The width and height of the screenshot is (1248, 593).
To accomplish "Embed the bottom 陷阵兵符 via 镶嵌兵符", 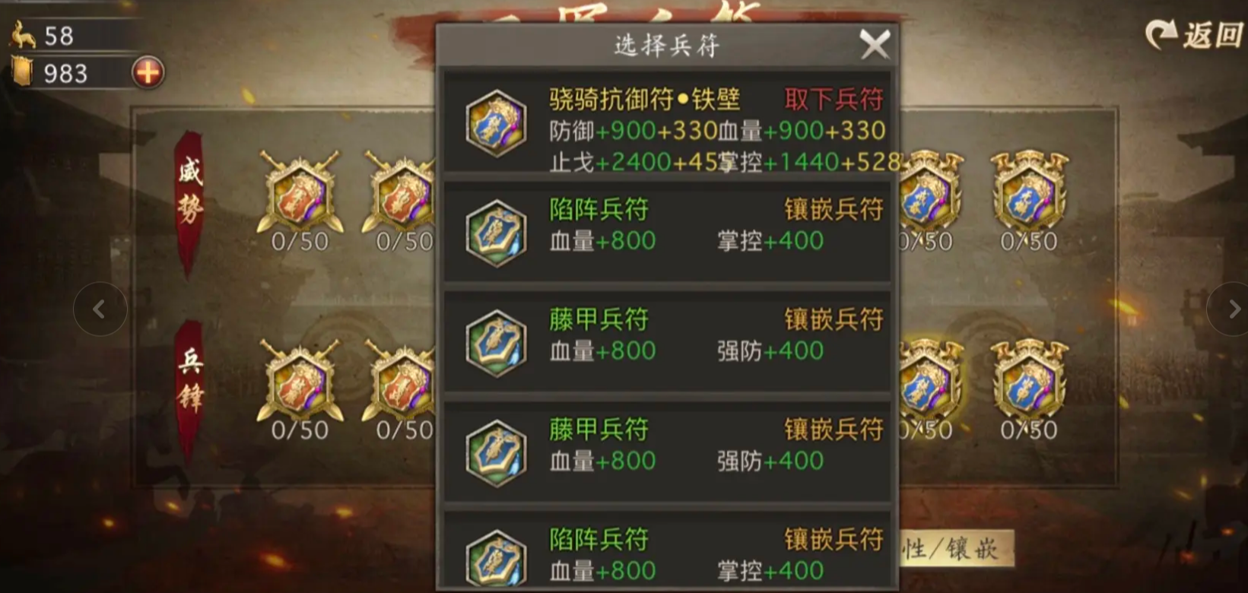I will click(x=834, y=539).
